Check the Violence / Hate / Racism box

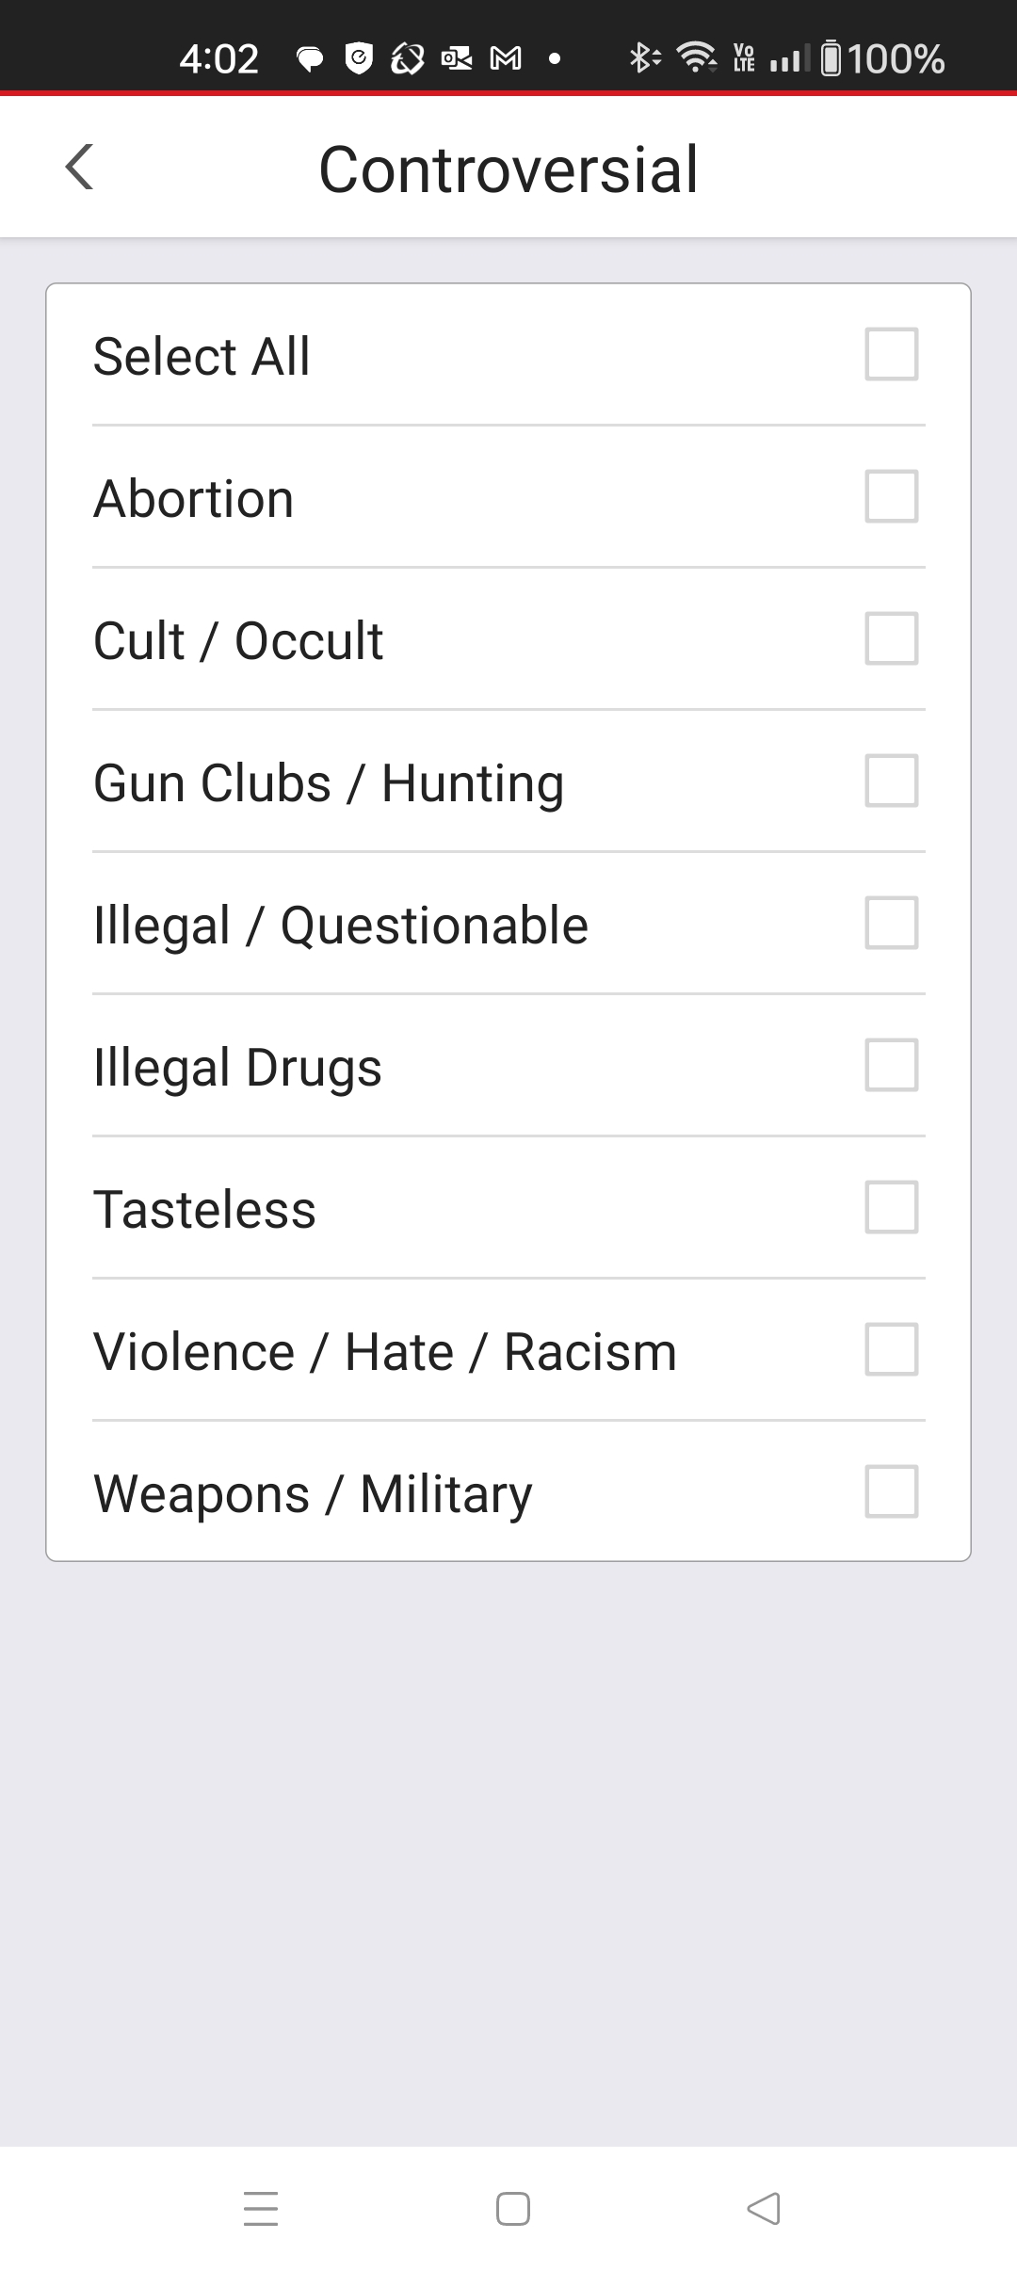(x=891, y=1349)
